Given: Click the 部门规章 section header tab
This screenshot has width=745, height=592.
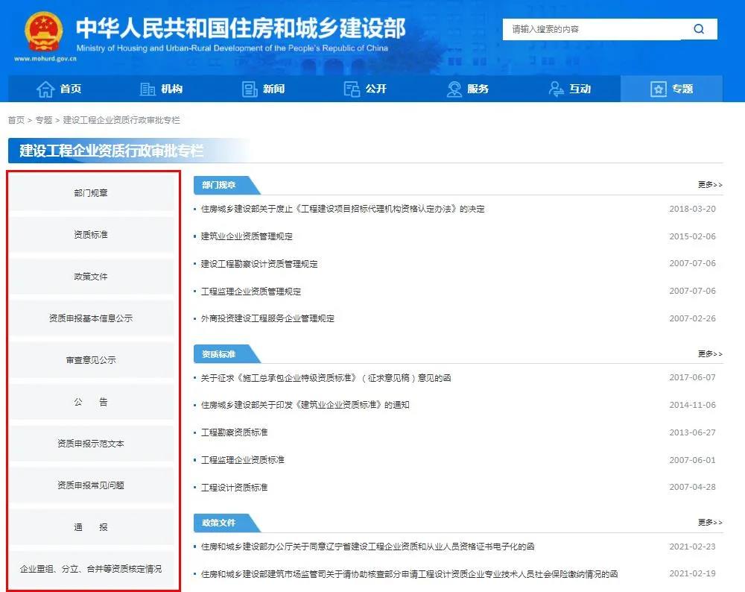Looking at the screenshot, I should pos(226,185).
